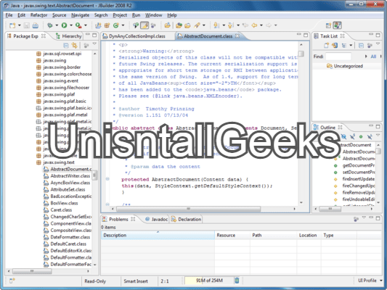The image size is (387, 290).
Task: Click the Previous Annotation toolbar icon
Action: tap(231, 25)
